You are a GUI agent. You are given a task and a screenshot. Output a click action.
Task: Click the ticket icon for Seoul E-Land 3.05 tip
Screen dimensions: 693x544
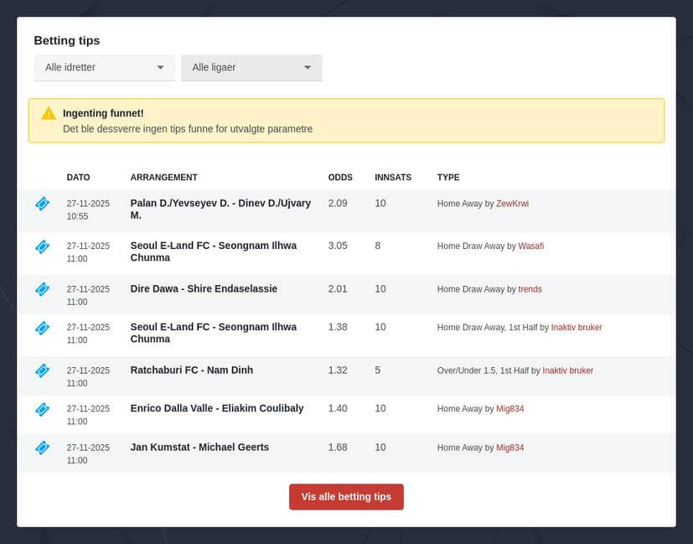pos(42,246)
